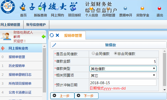This screenshot has height=100, width=167.
Task: Click the sidebar scrollbar up arrow
Action: point(44,46)
